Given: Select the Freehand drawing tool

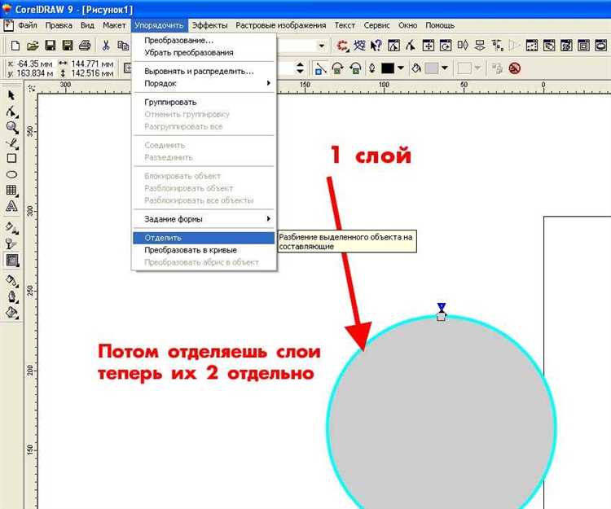Looking at the screenshot, I should coord(12,143).
